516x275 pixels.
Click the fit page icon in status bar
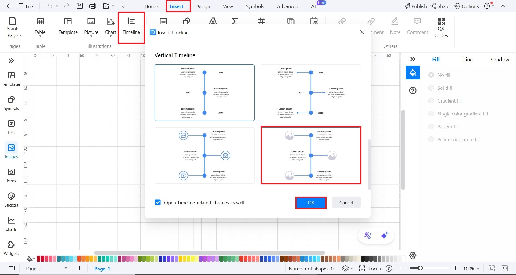492,268
